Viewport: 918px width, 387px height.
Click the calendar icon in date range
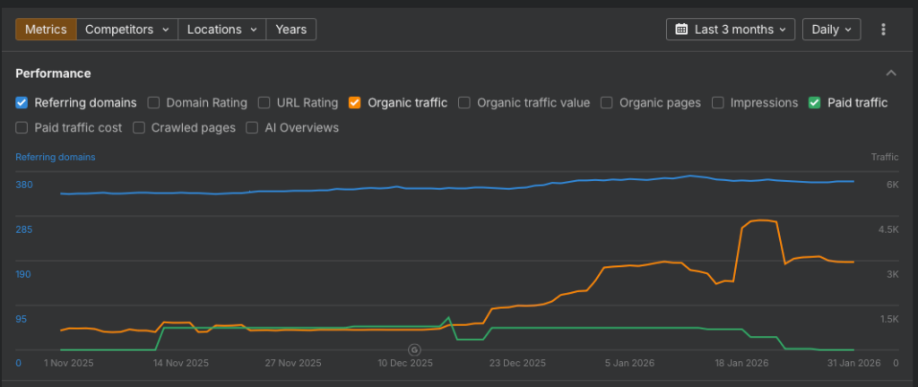[x=682, y=30]
